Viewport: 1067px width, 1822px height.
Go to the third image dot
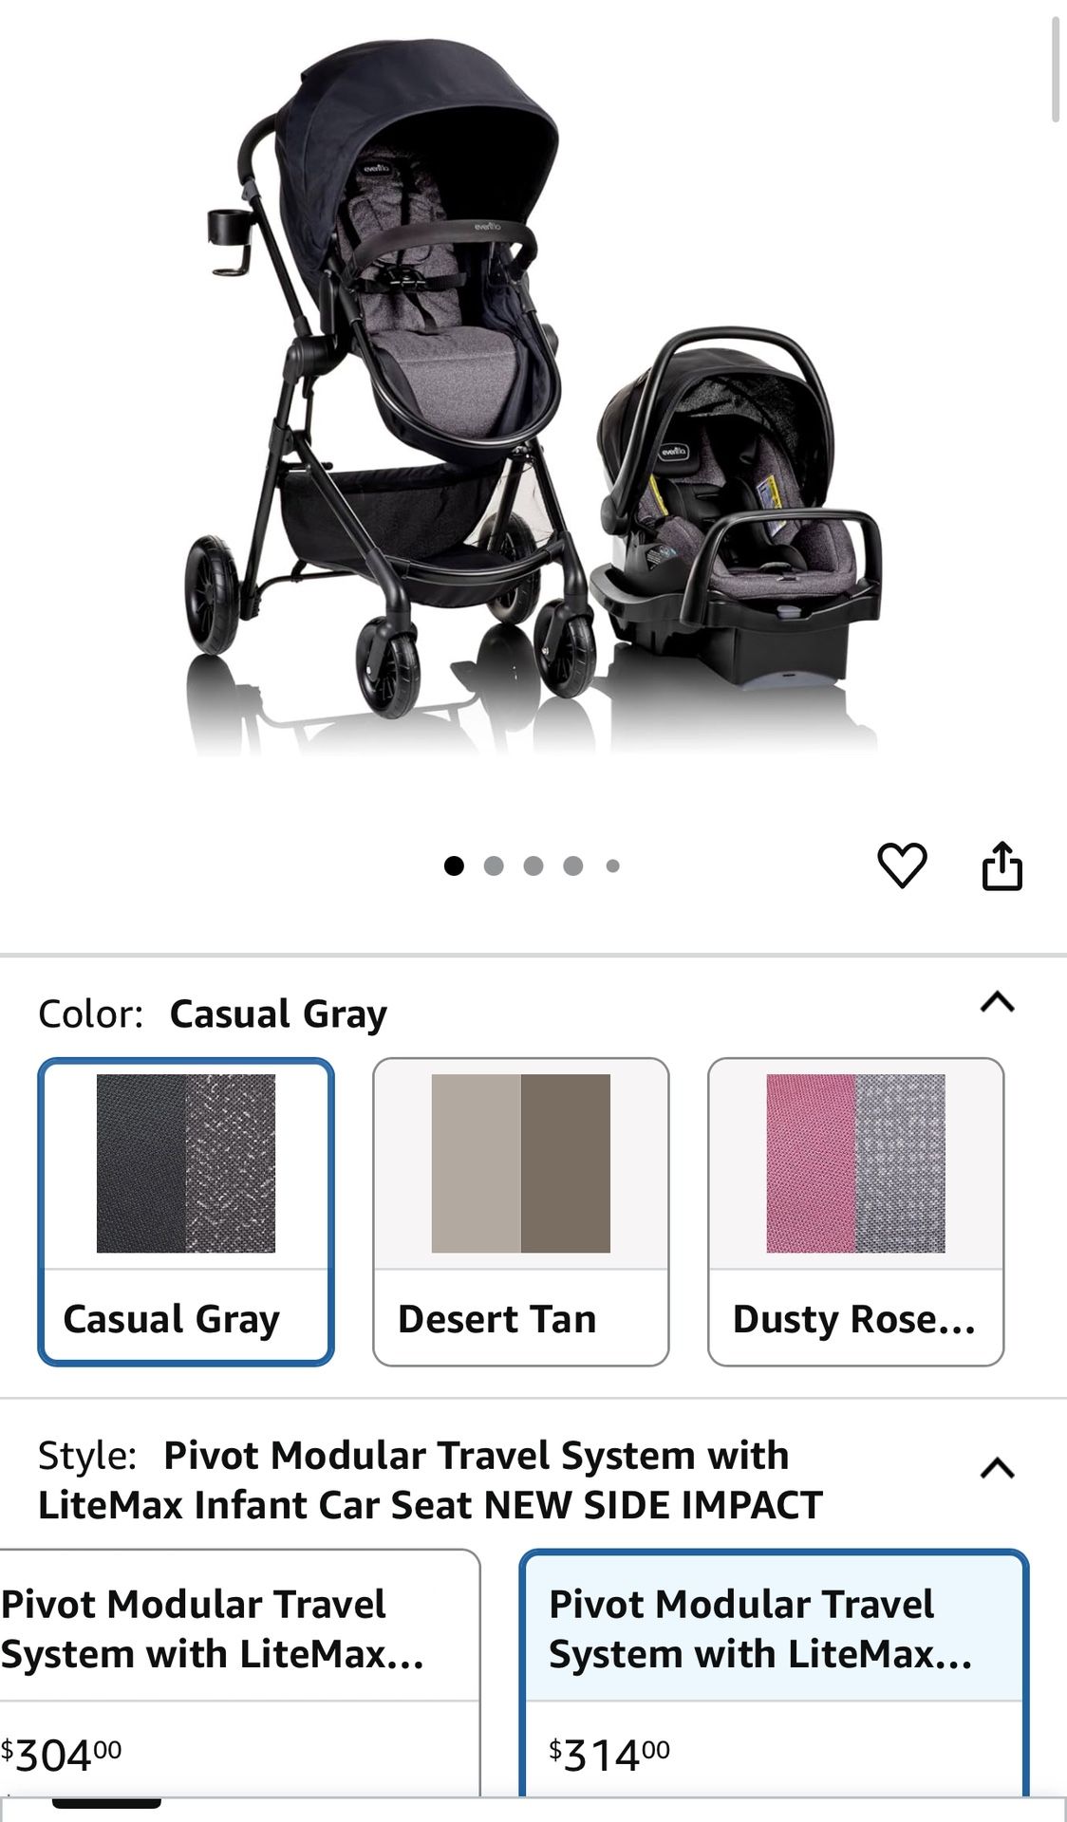pos(533,865)
